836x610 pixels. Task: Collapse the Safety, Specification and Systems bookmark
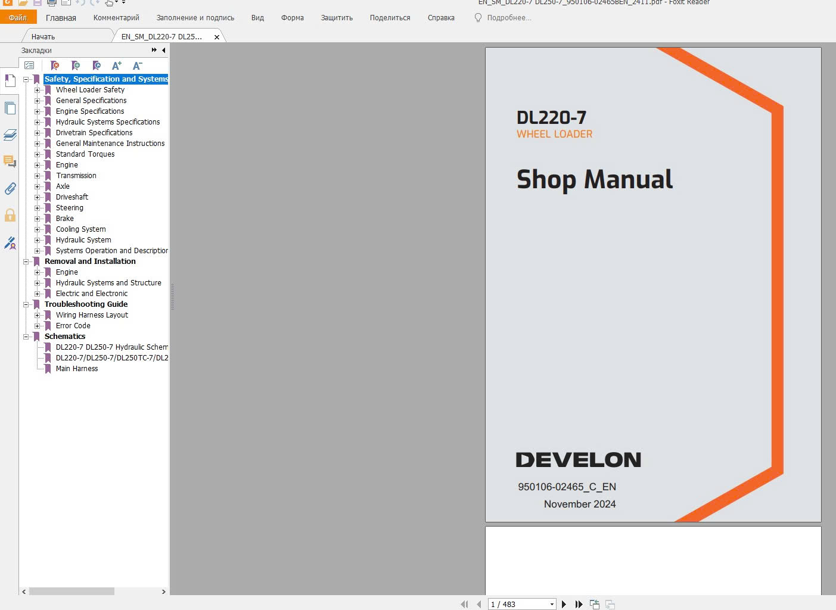point(26,79)
